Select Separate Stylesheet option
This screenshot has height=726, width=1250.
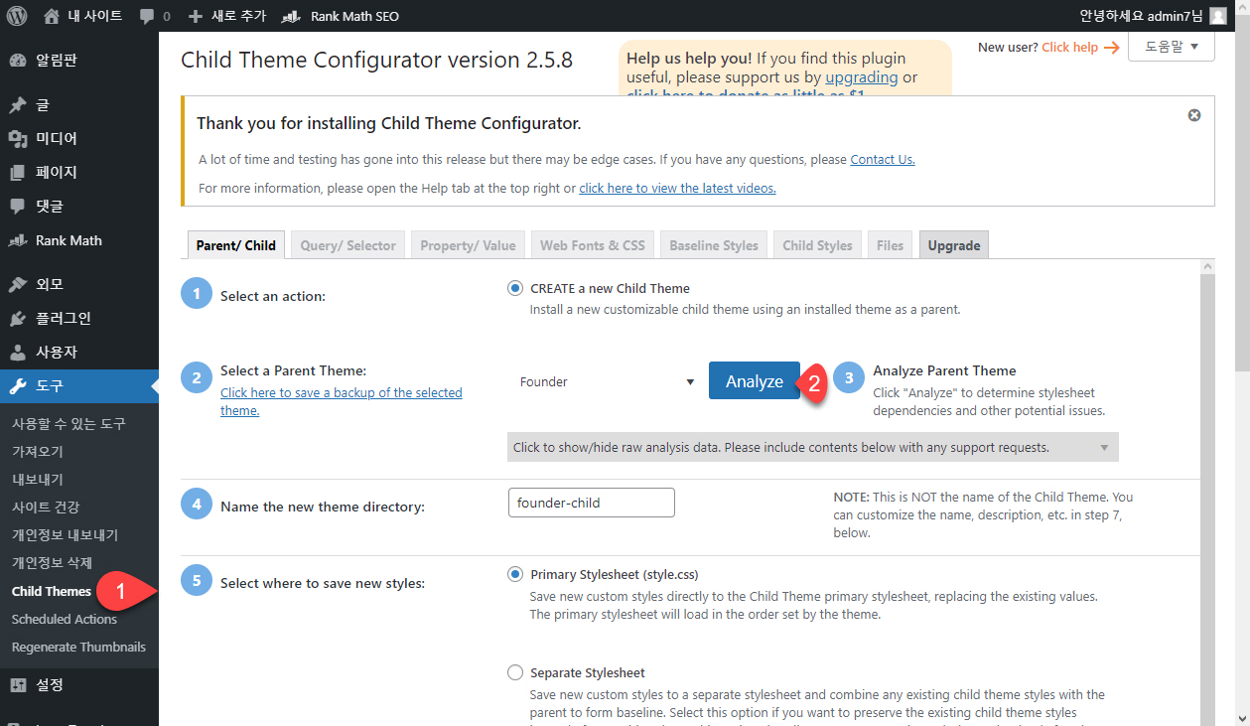(514, 672)
